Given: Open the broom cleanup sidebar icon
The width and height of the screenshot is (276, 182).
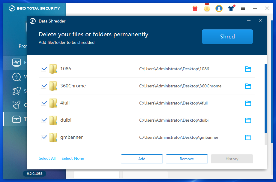Looking at the screenshot, I should click(x=16, y=105).
